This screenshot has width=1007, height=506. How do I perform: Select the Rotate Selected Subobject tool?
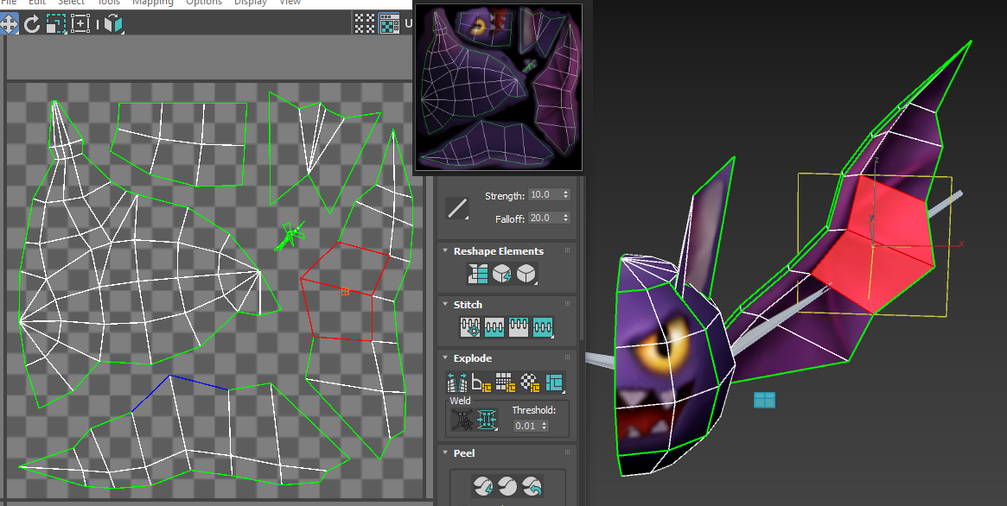(x=32, y=24)
